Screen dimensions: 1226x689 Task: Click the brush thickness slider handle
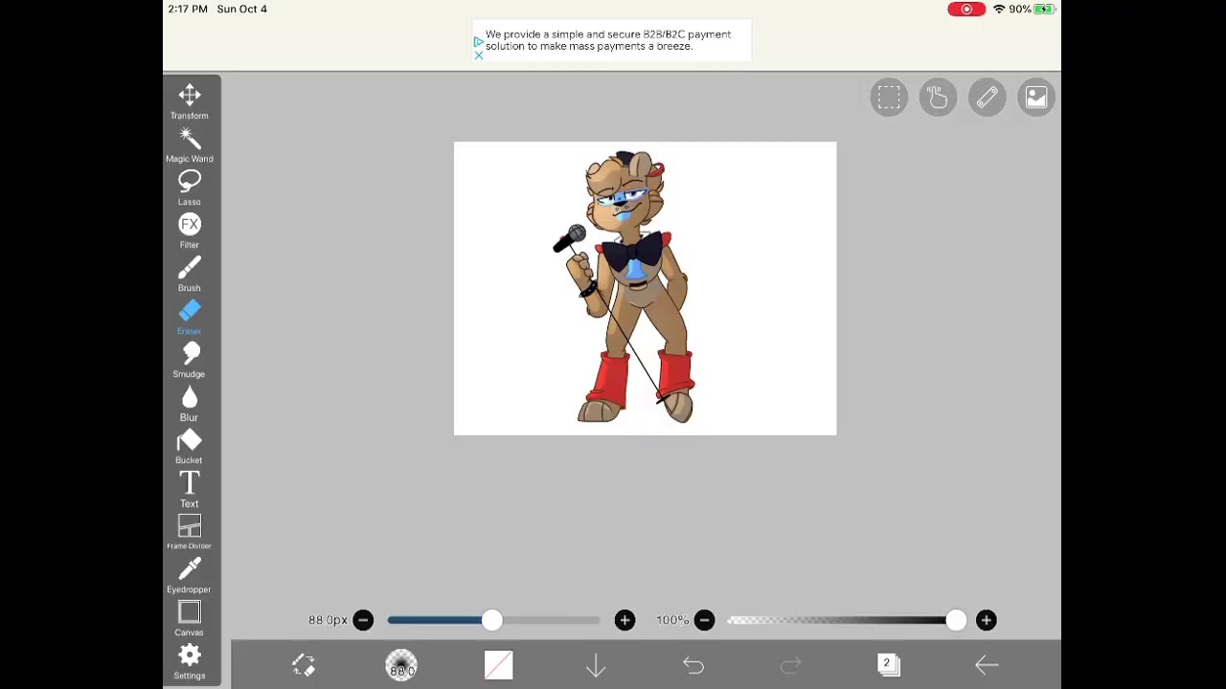tap(491, 620)
